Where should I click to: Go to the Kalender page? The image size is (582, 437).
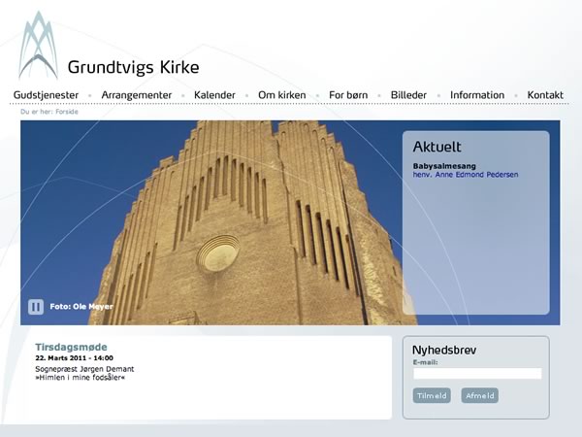[214, 95]
